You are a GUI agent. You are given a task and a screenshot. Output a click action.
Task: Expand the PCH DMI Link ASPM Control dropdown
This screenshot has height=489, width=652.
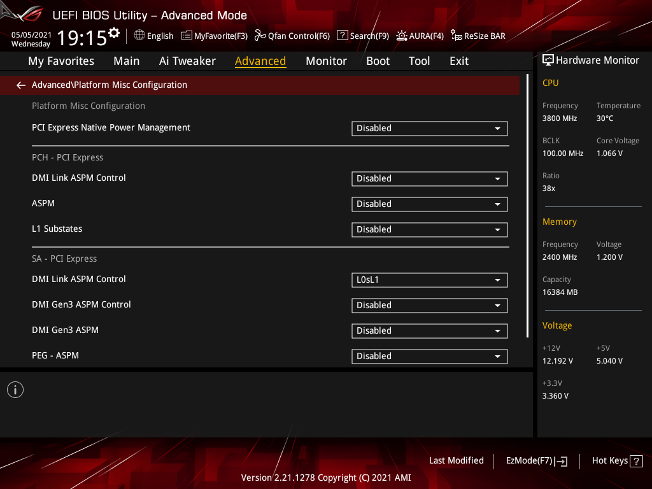(x=430, y=179)
